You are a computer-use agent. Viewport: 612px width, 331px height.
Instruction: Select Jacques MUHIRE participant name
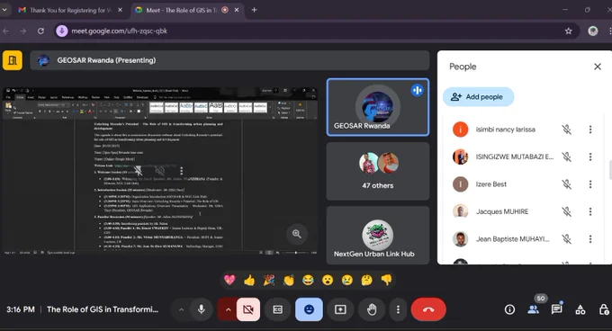point(502,211)
